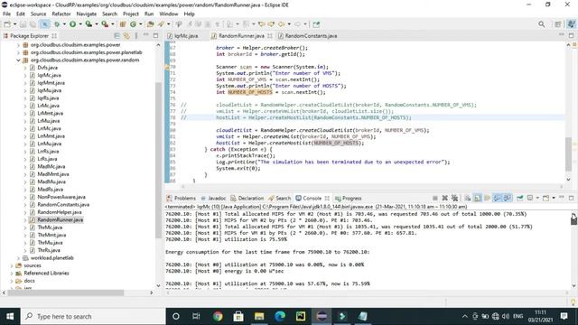
Task: Click the Remove Launch icon in Console
Action: tap(445, 199)
